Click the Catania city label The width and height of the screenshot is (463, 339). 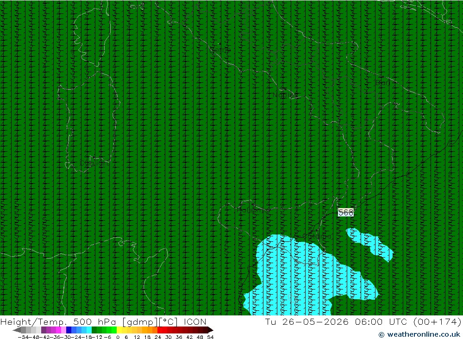coord(317,236)
